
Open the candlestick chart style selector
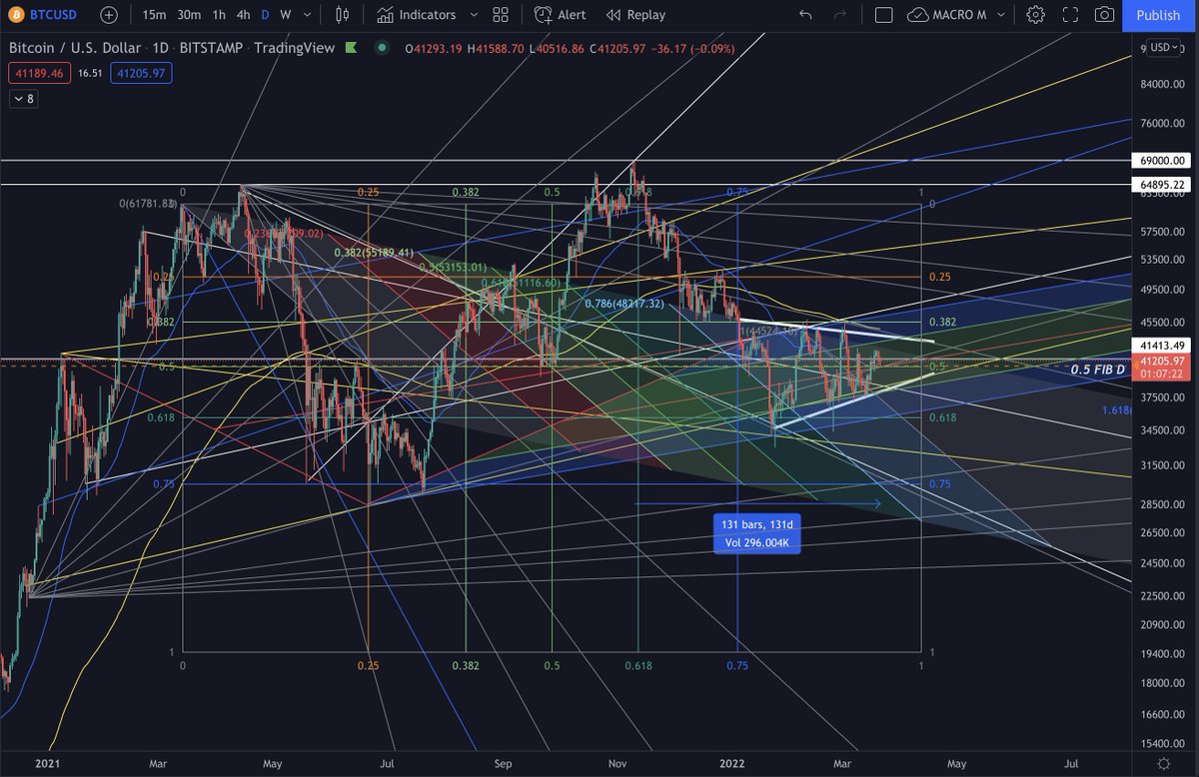(x=343, y=15)
